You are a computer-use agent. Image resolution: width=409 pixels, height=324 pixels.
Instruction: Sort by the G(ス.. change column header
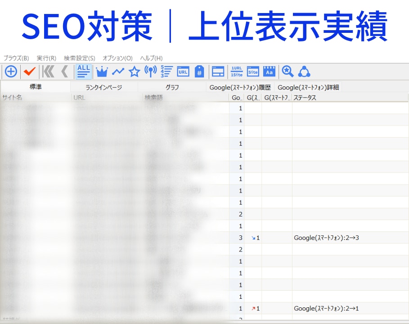point(253,98)
